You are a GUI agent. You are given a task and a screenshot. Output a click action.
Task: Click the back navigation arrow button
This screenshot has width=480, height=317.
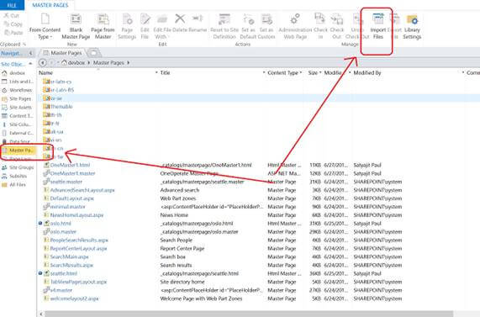(43, 62)
